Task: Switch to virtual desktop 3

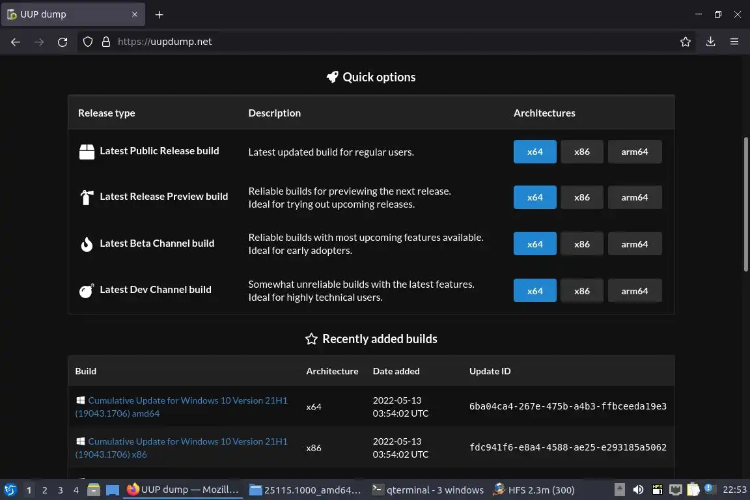Action: pos(61,490)
